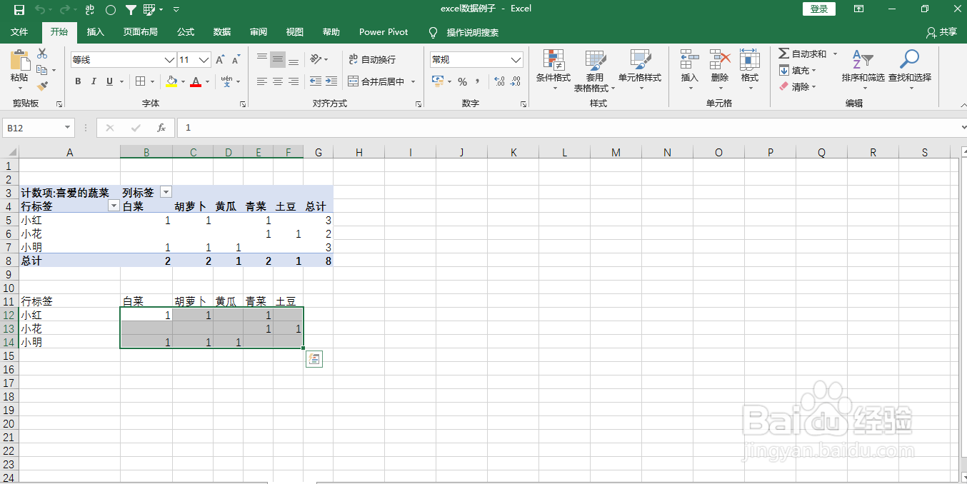Open 条件格式 conditional formatting

553,71
